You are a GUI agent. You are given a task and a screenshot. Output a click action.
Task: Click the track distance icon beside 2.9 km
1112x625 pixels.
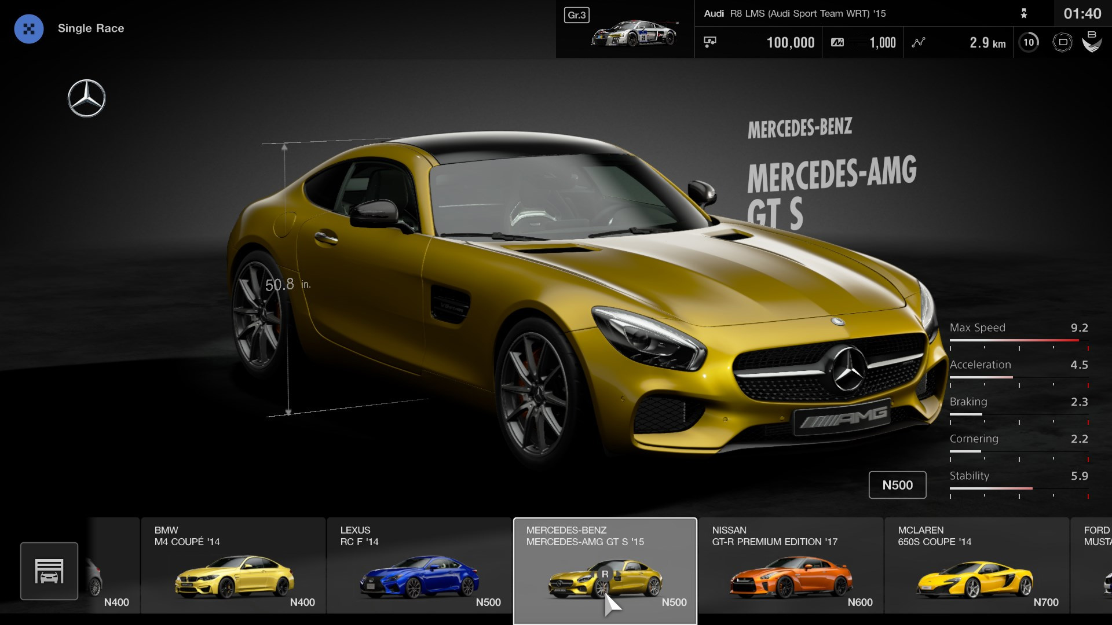[x=919, y=42]
